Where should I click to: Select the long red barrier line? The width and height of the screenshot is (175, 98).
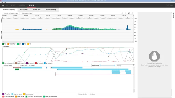(94, 75)
